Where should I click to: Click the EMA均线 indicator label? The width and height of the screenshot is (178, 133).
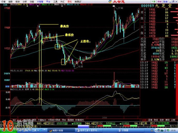click(x=14, y=5)
